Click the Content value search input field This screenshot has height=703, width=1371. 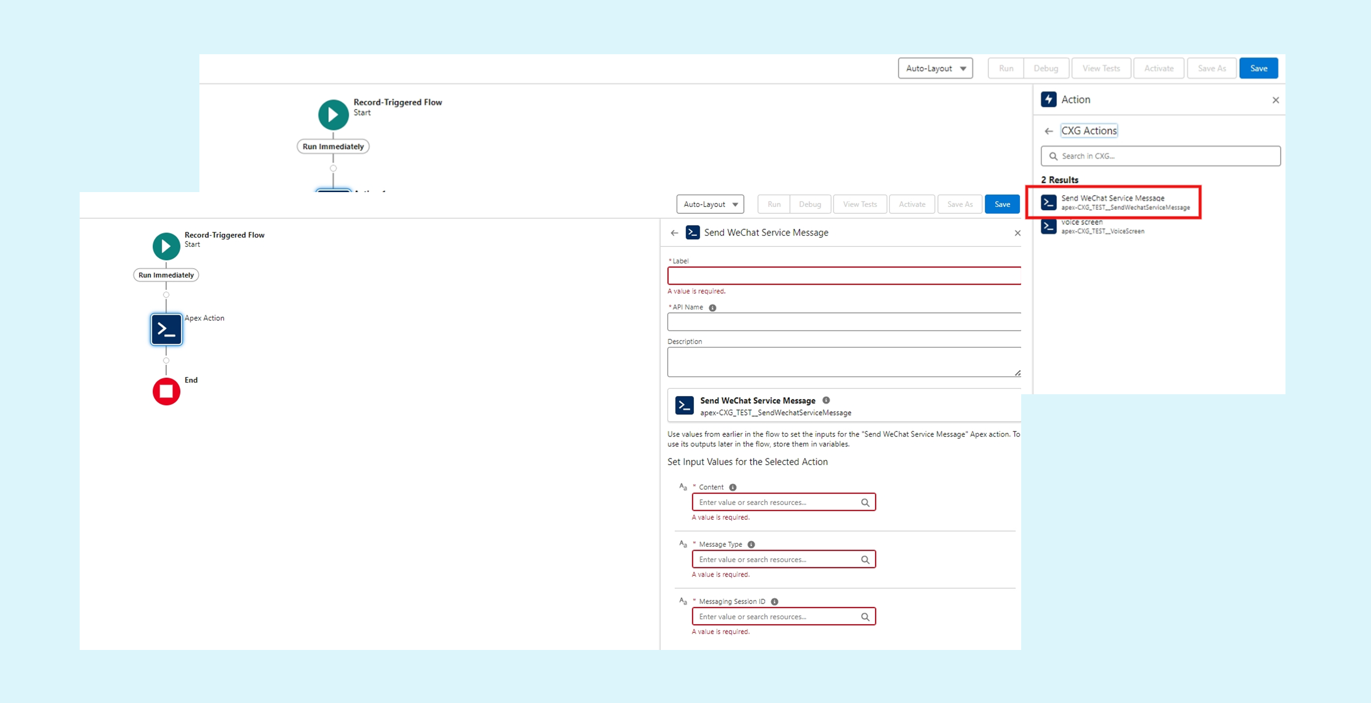click(x=782, y=502)
